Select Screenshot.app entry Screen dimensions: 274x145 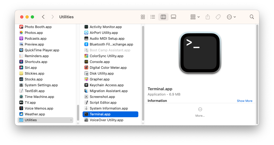102,97
